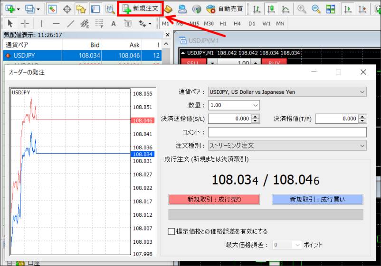Select the trendline tool
This screenshot has height=266, width=381.
pyautogui.click(x=70, y=24)
